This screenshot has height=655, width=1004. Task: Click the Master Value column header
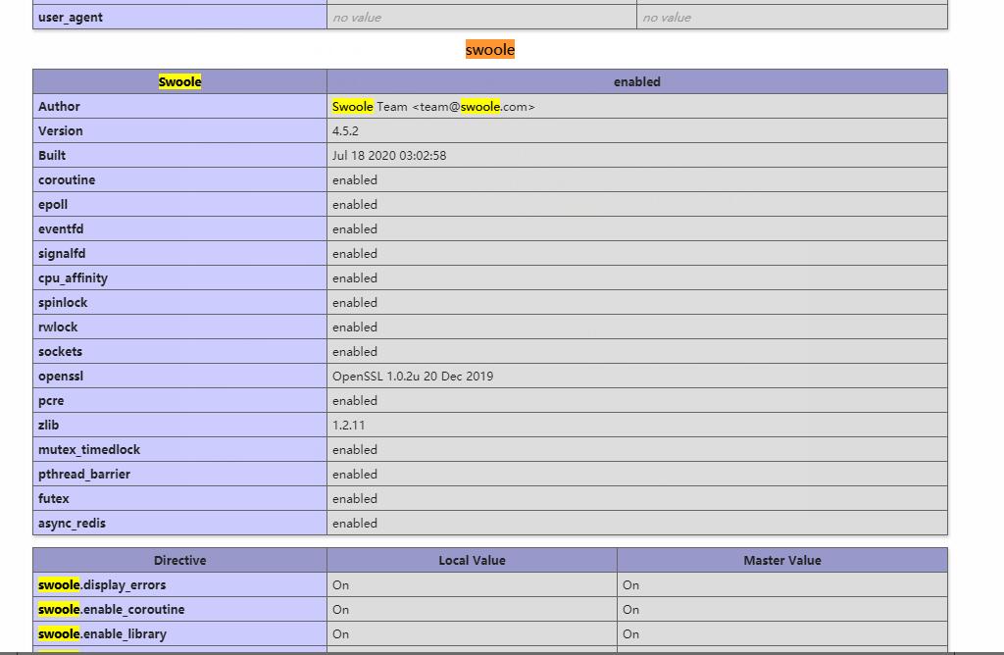pos(782,560)
